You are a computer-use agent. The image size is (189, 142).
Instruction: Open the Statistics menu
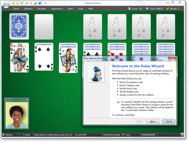pos(28,9)
